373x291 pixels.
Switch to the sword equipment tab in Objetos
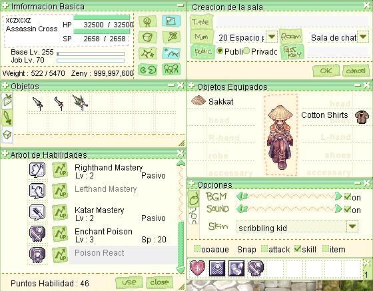(7, 118)
